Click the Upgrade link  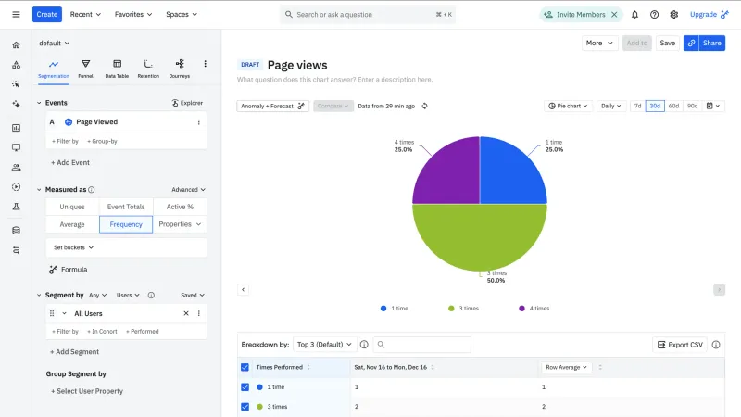pyautogui.click(x=709, y=14)
